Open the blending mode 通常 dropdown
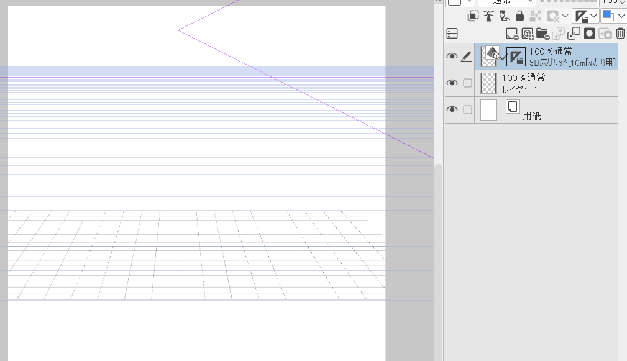 tap(506, 2)
